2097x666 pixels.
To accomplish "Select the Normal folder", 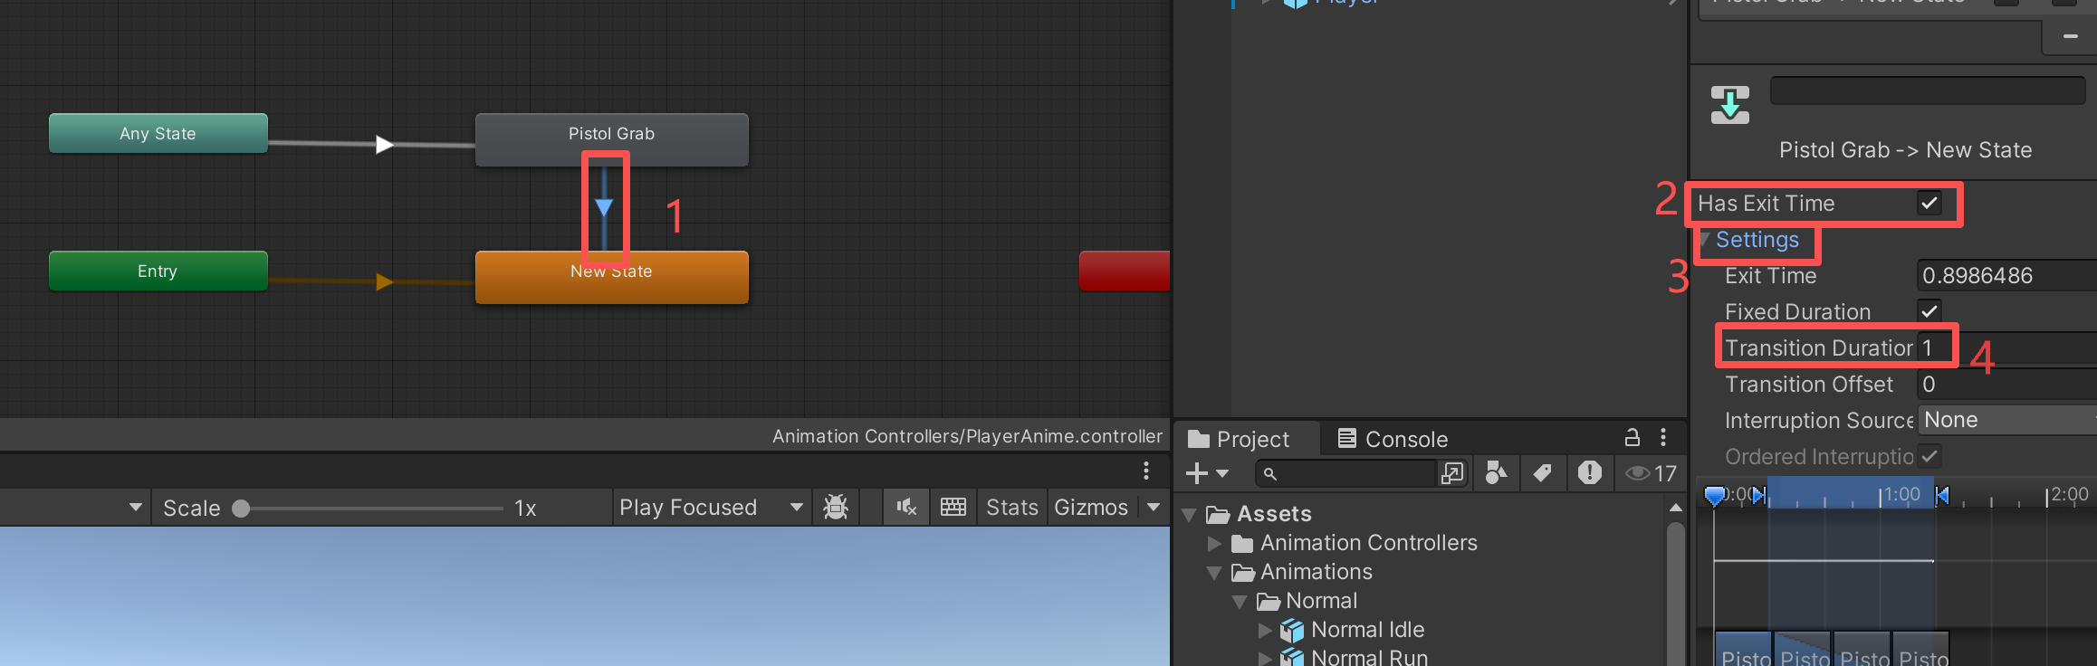I will tap(1321, 601).
